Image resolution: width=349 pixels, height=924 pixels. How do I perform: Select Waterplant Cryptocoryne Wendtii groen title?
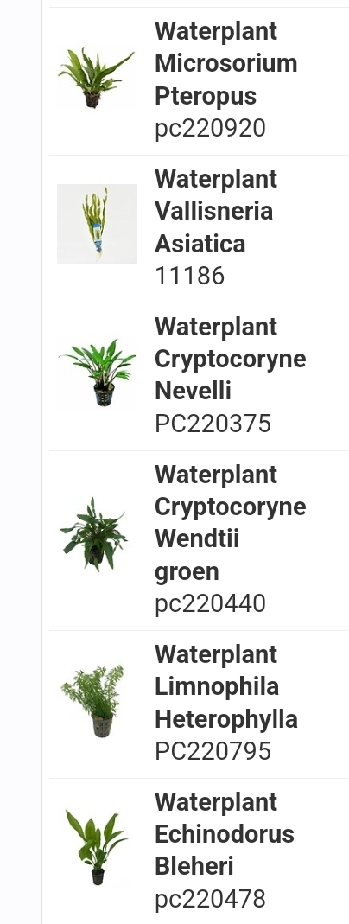point(230,523)
